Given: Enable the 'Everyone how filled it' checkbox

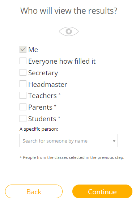Looking at the screenshot, I should 23,61.
